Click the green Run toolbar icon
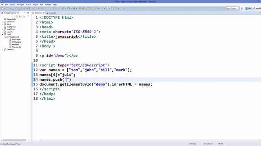 [x=69, y=8]
